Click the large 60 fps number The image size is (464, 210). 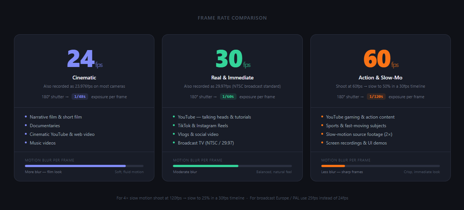pyautogui.click(x=377, y=59)
